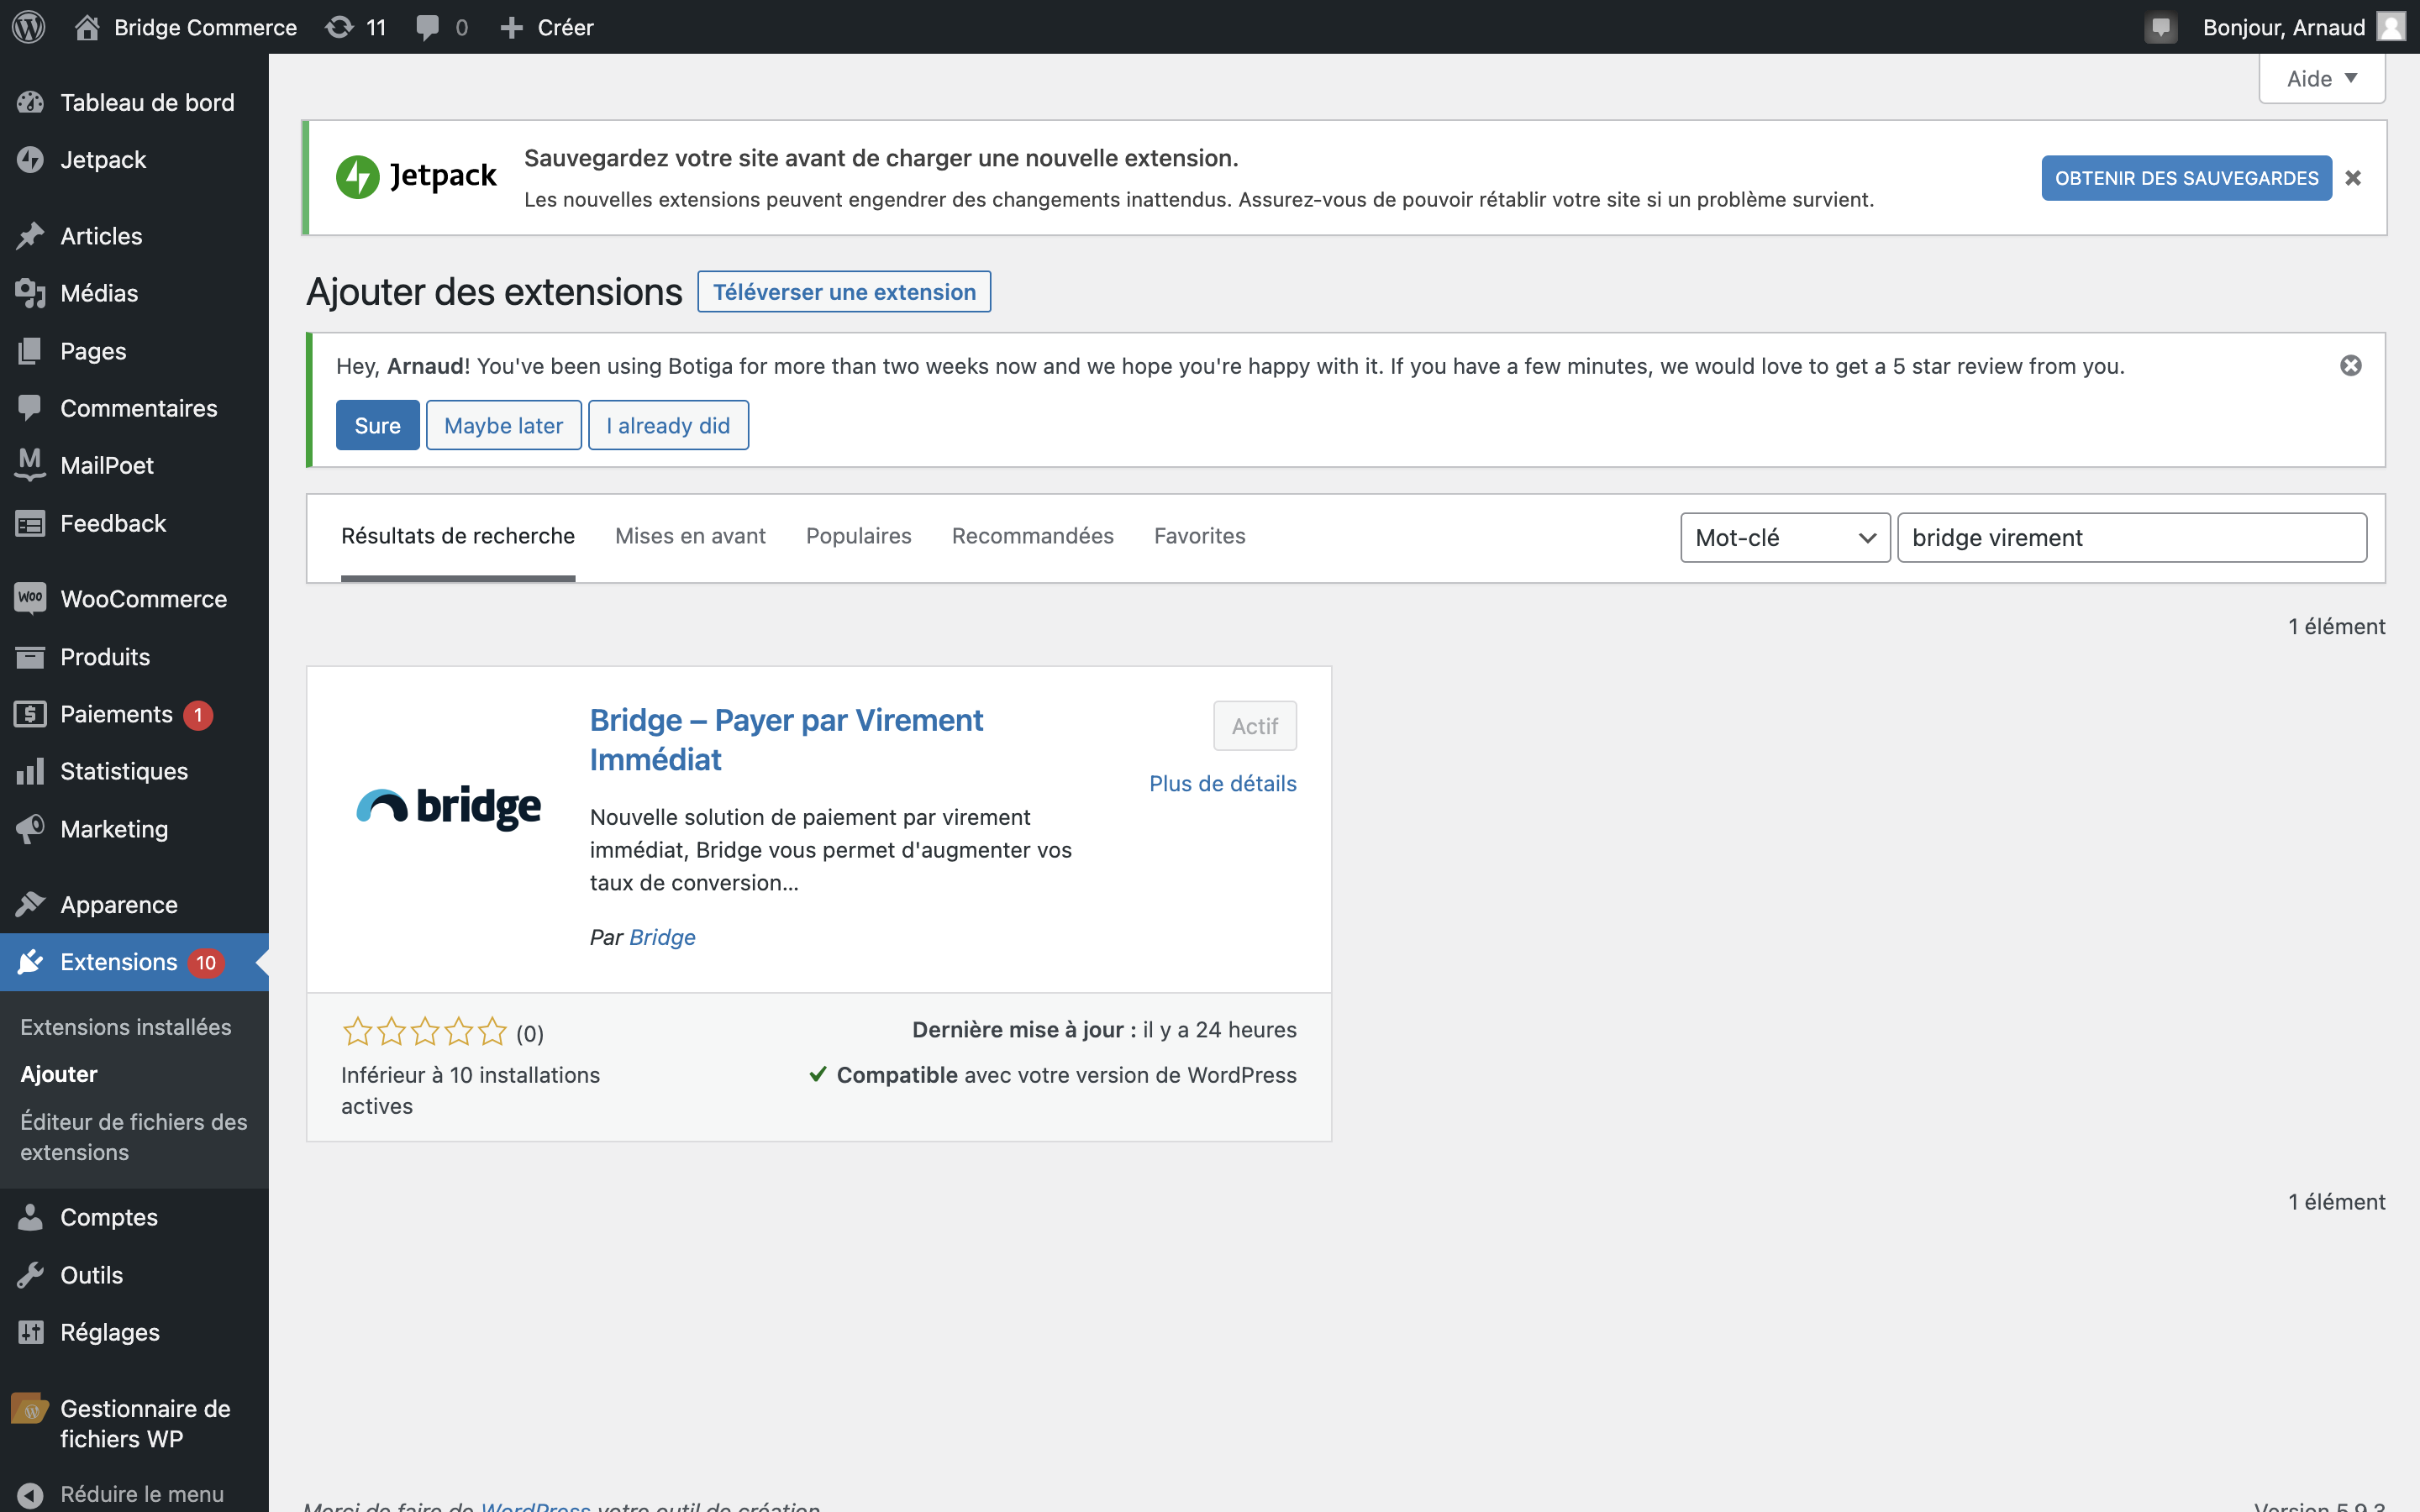
Task: Click the WordPress logo icon in admin bar
Action: click(29, 27)
